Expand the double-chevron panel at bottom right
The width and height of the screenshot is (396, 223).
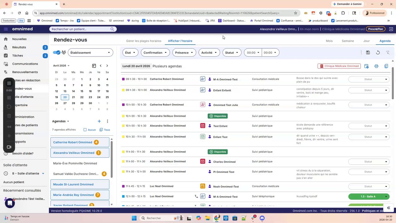pos(388,208)
